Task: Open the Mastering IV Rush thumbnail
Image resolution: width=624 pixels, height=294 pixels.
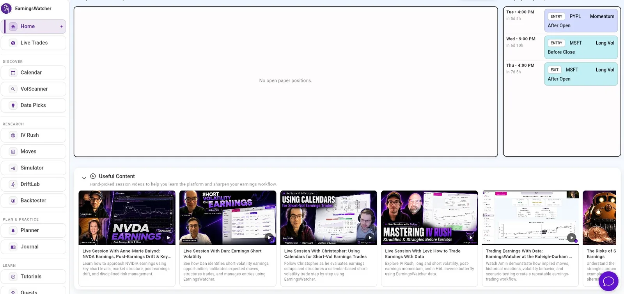Action: click(429, 217)
